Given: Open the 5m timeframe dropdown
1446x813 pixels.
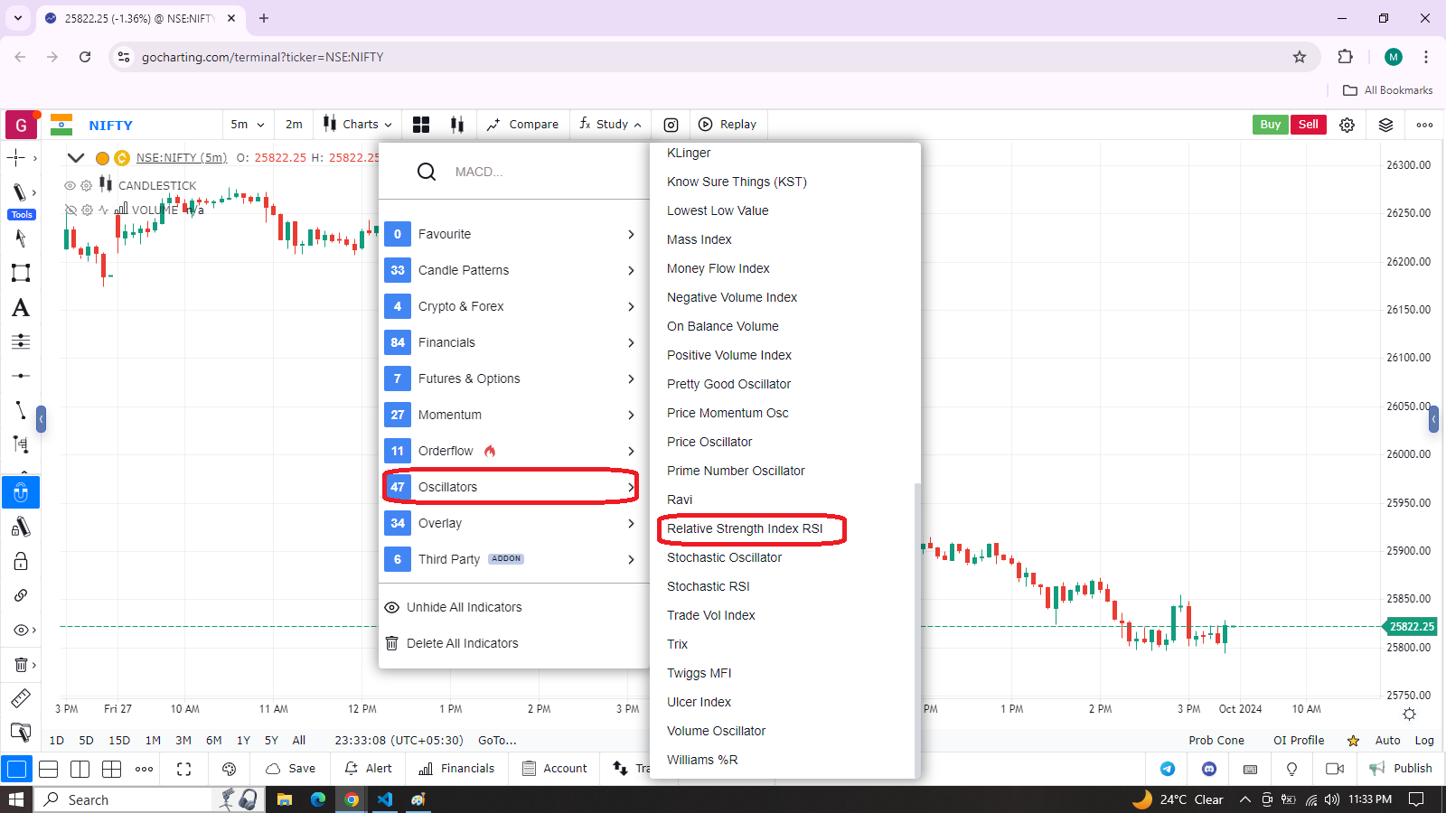Looking at the screenshot, I should [248, 125].
